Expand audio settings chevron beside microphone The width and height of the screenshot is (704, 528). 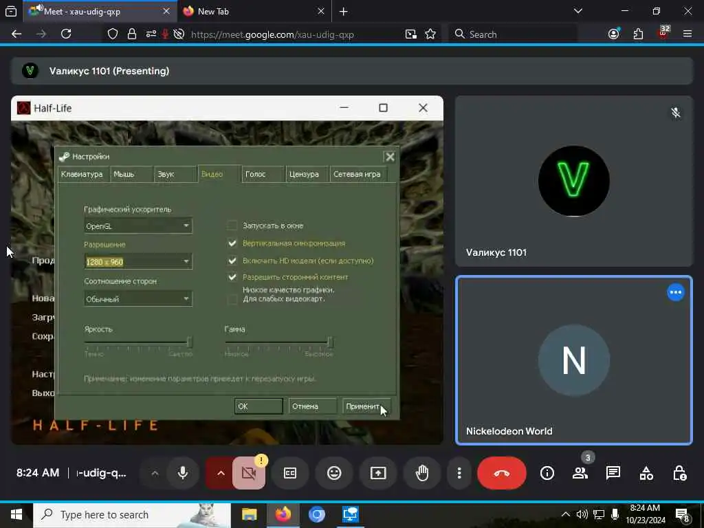tap(155, 473)
